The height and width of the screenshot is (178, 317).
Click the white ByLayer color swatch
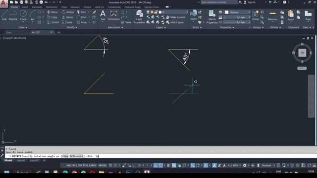coord(227,12)
